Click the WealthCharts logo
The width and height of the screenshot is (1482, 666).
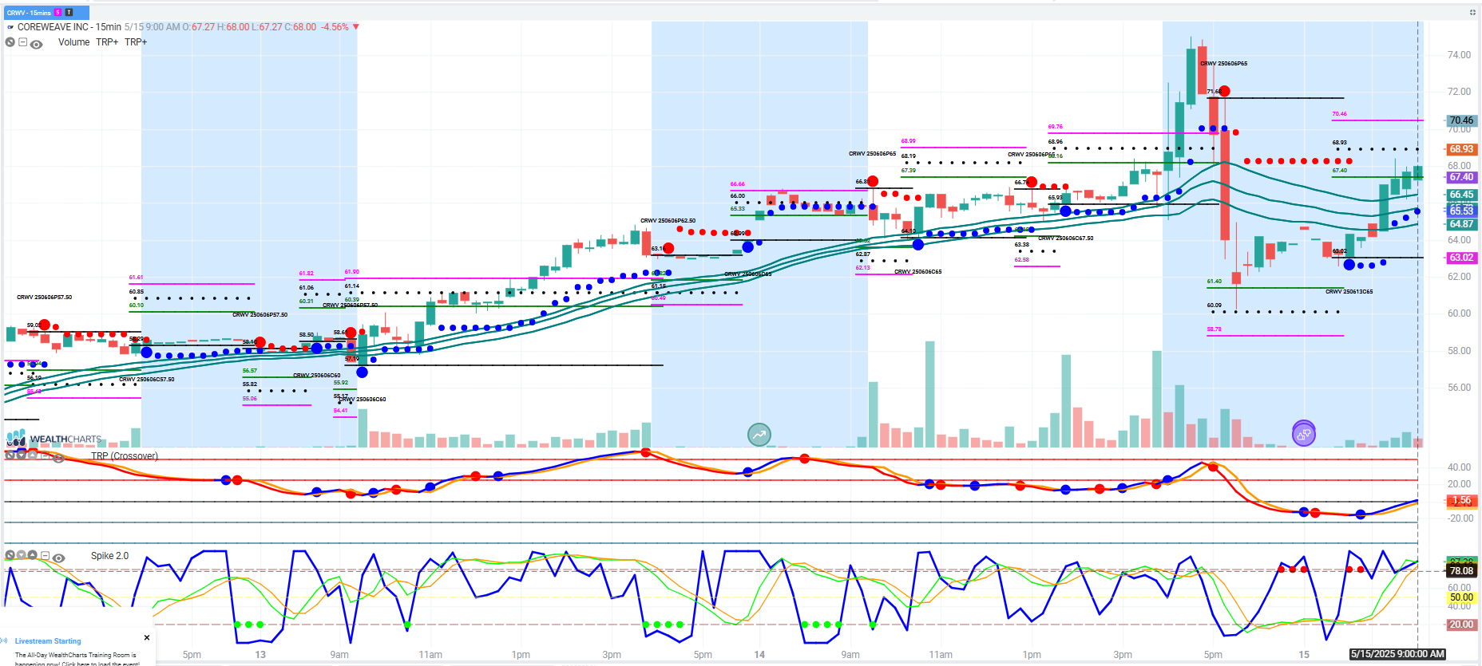(54, 438)
